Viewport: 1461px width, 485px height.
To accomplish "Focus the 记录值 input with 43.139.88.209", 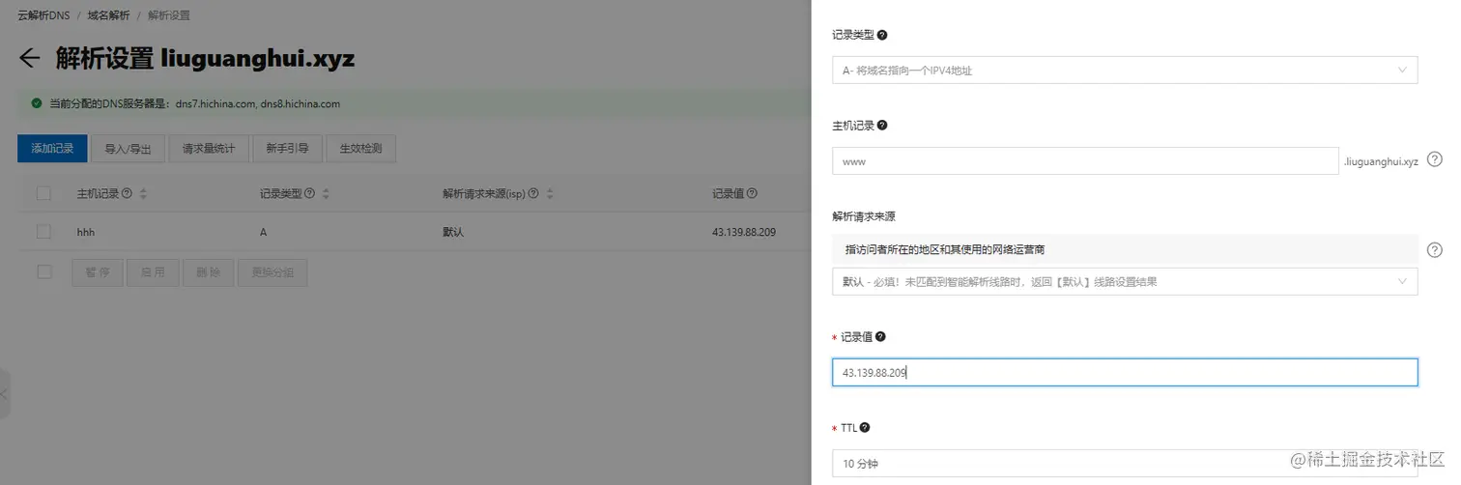I will pyautogui.click(x=1125, y=373).
